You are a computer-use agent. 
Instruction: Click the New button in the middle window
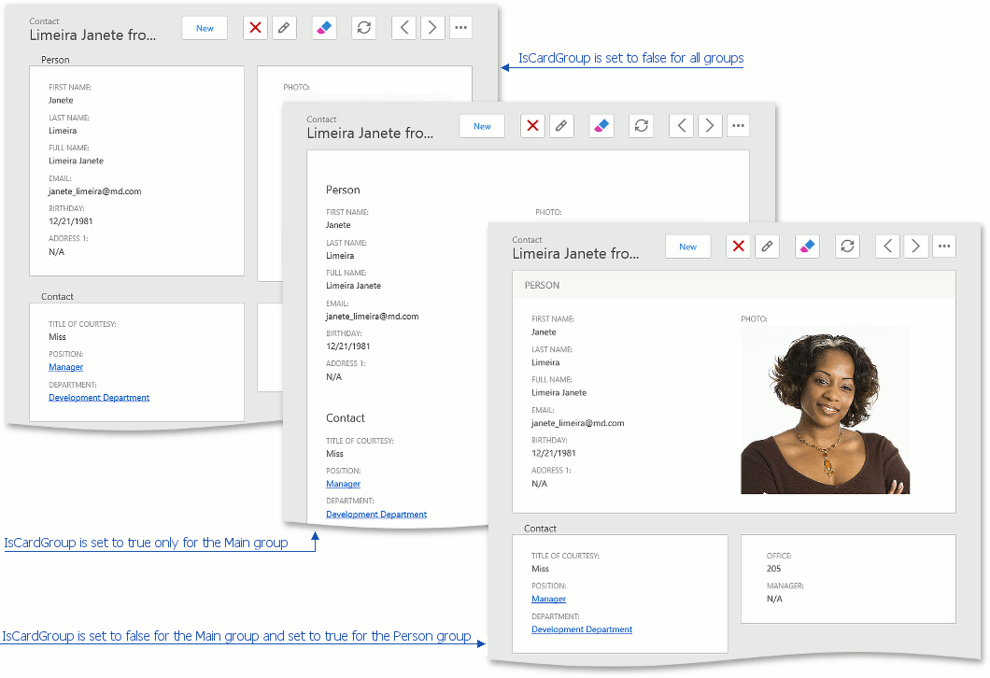click(x=482, y=126)
